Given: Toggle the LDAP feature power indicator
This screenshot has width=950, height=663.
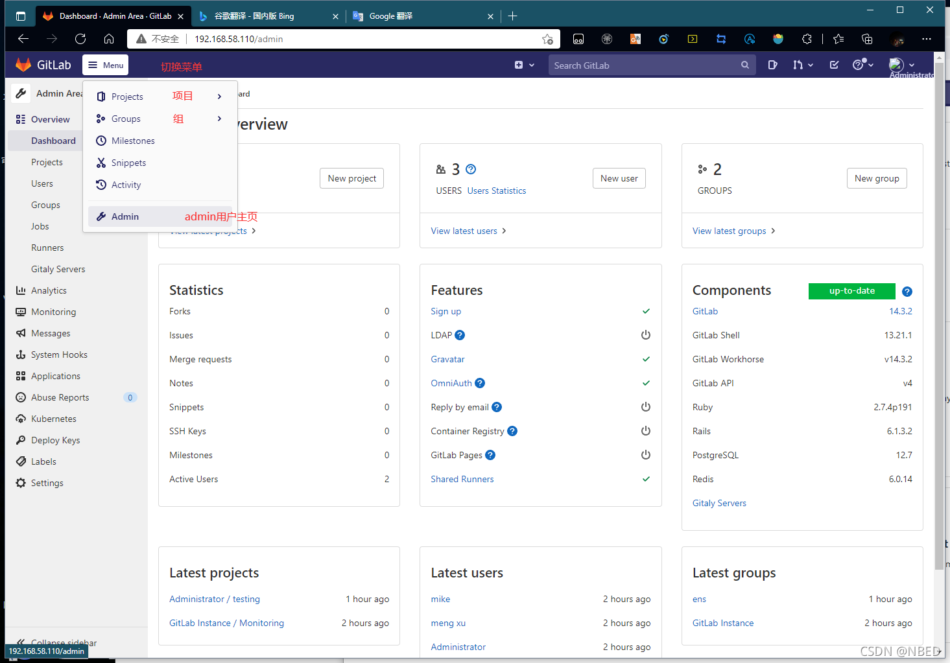Looking at the screenshot, I should [x=646, y=335].
